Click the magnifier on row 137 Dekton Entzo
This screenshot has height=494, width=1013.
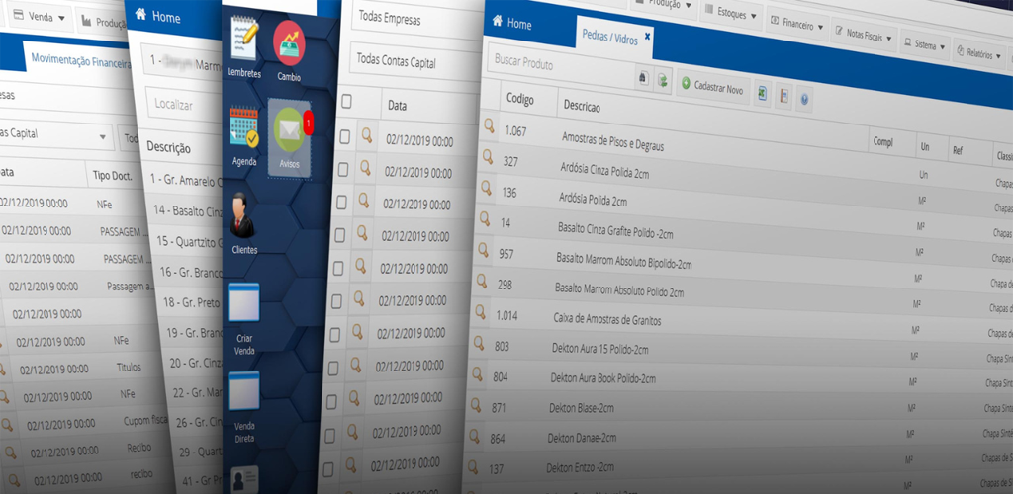click(473, 467)
